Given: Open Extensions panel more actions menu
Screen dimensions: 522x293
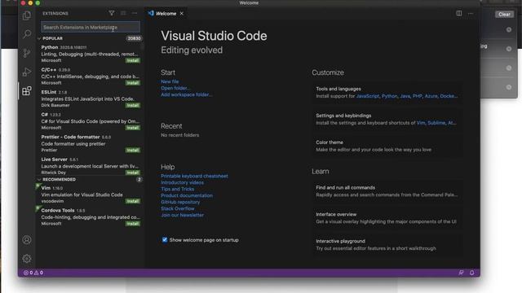Looking at the screenshot, I should point(135,13).
